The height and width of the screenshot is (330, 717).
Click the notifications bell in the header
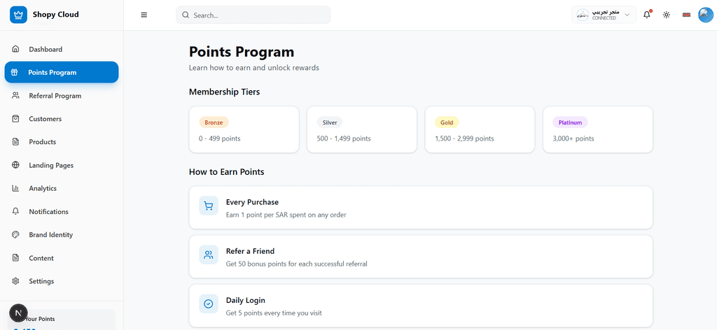click(646, 15)
